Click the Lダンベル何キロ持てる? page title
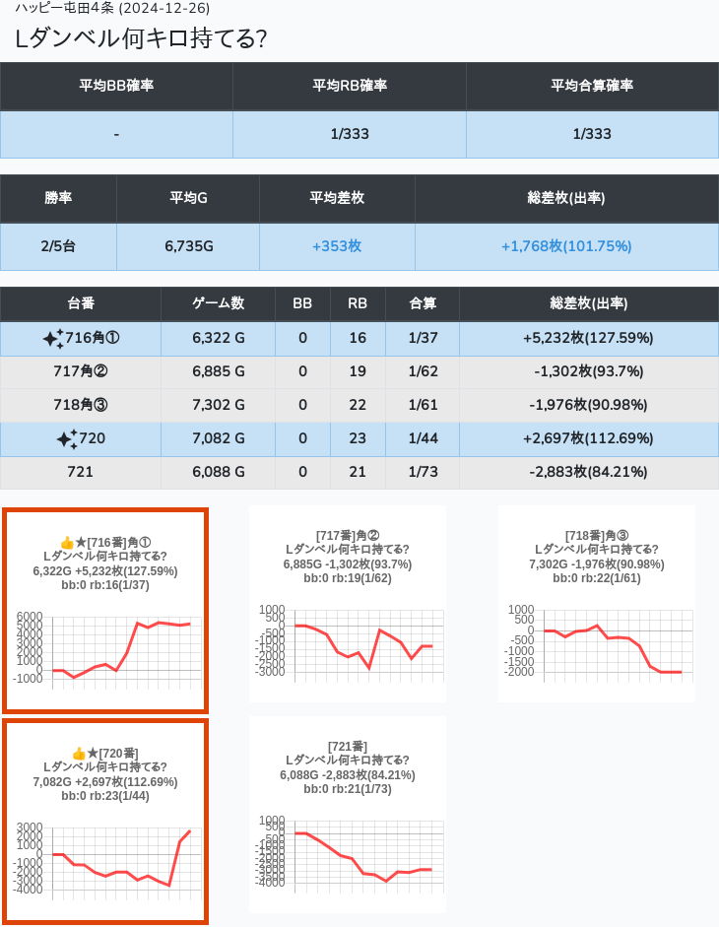The height and width of the screenshot is (927, 719). [142, 38]
